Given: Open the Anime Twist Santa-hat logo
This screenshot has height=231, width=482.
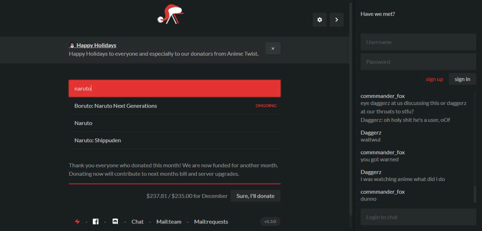Looking at the screenshot, I should (x=171, y=14).
